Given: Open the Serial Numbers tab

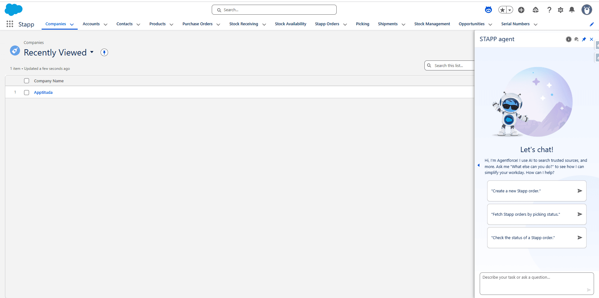Looking at the screenshot, I should pos(515,24).
